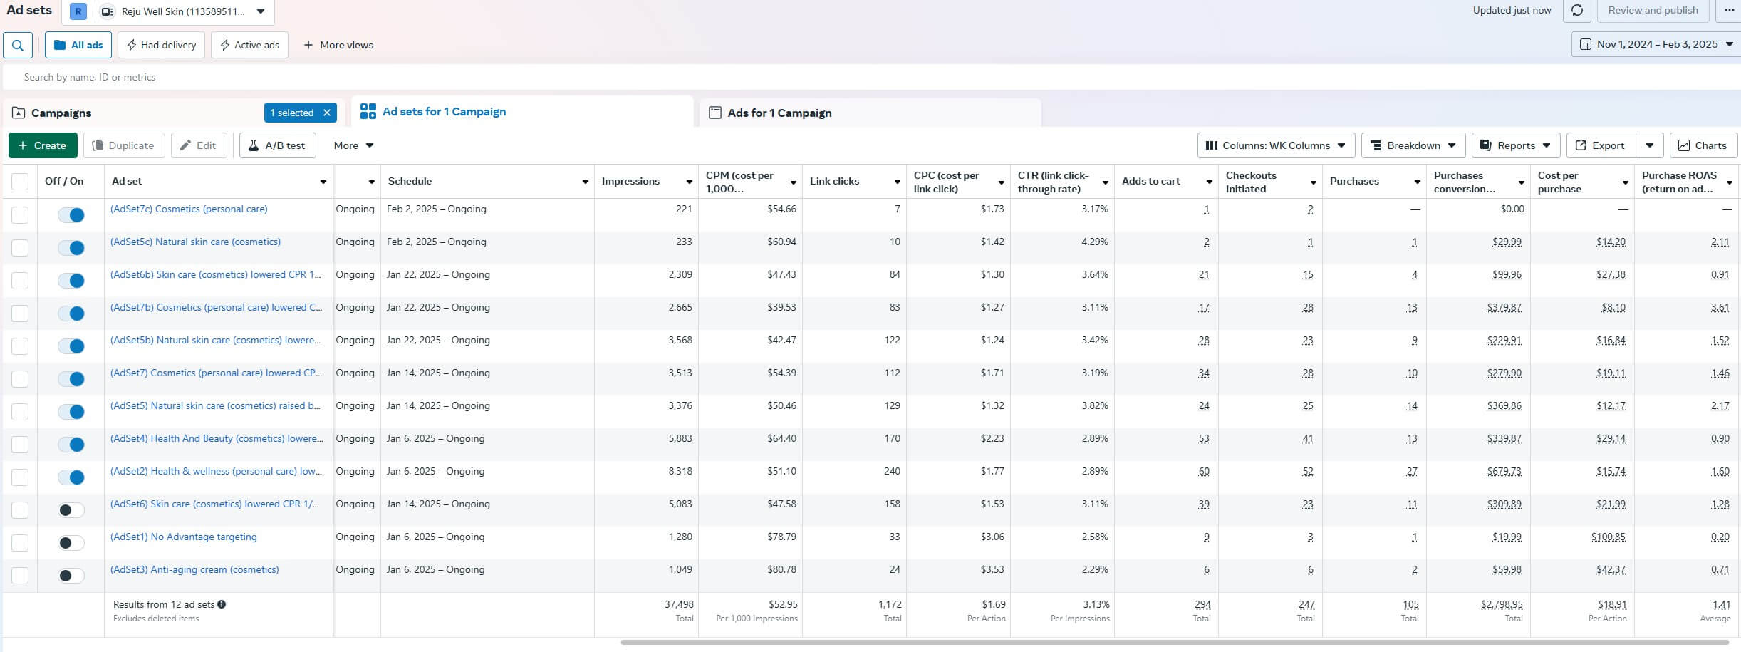1741x652 pixels.
Task: Open Charts panel
Action: [1702, 145]
